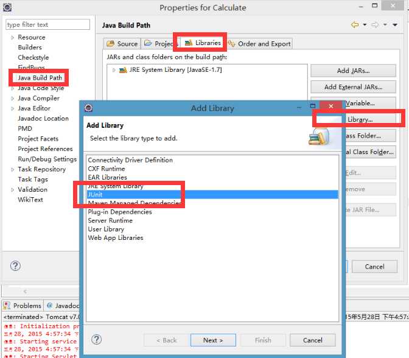409x358 pixels.
Task: Expand the Task Repository tree item
Action: click(x=12, y=169)
